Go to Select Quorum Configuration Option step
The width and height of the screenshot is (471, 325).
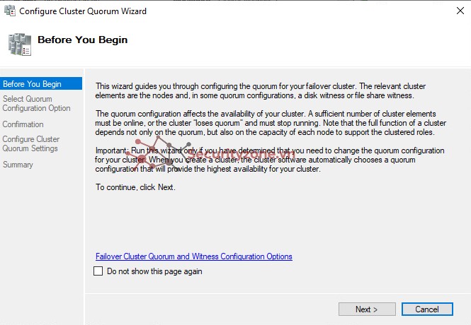point(36,103)
